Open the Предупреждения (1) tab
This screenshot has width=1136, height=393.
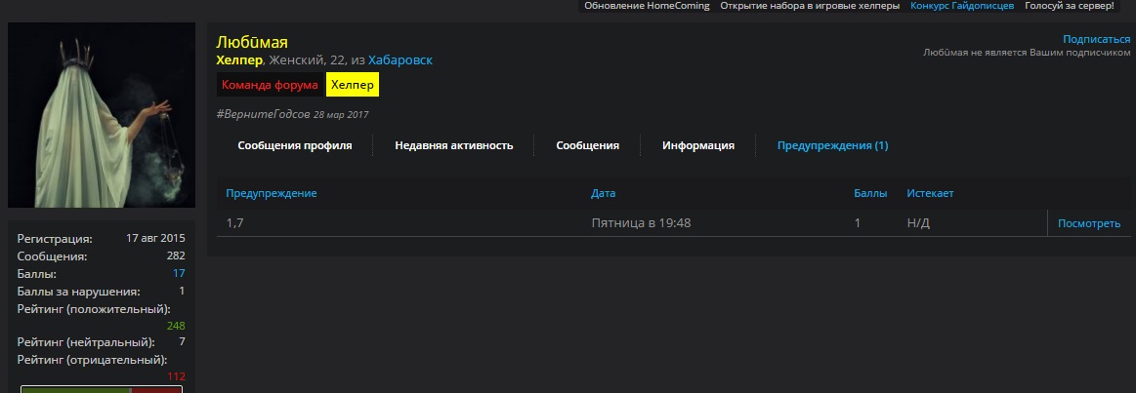coord(832,145)
